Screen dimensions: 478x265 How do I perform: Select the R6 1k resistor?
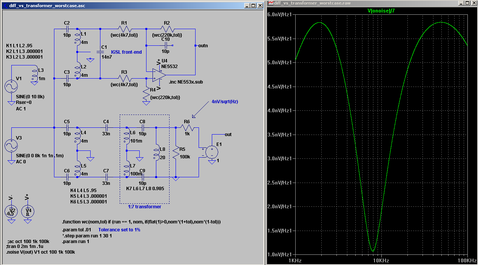click(187, 128)
